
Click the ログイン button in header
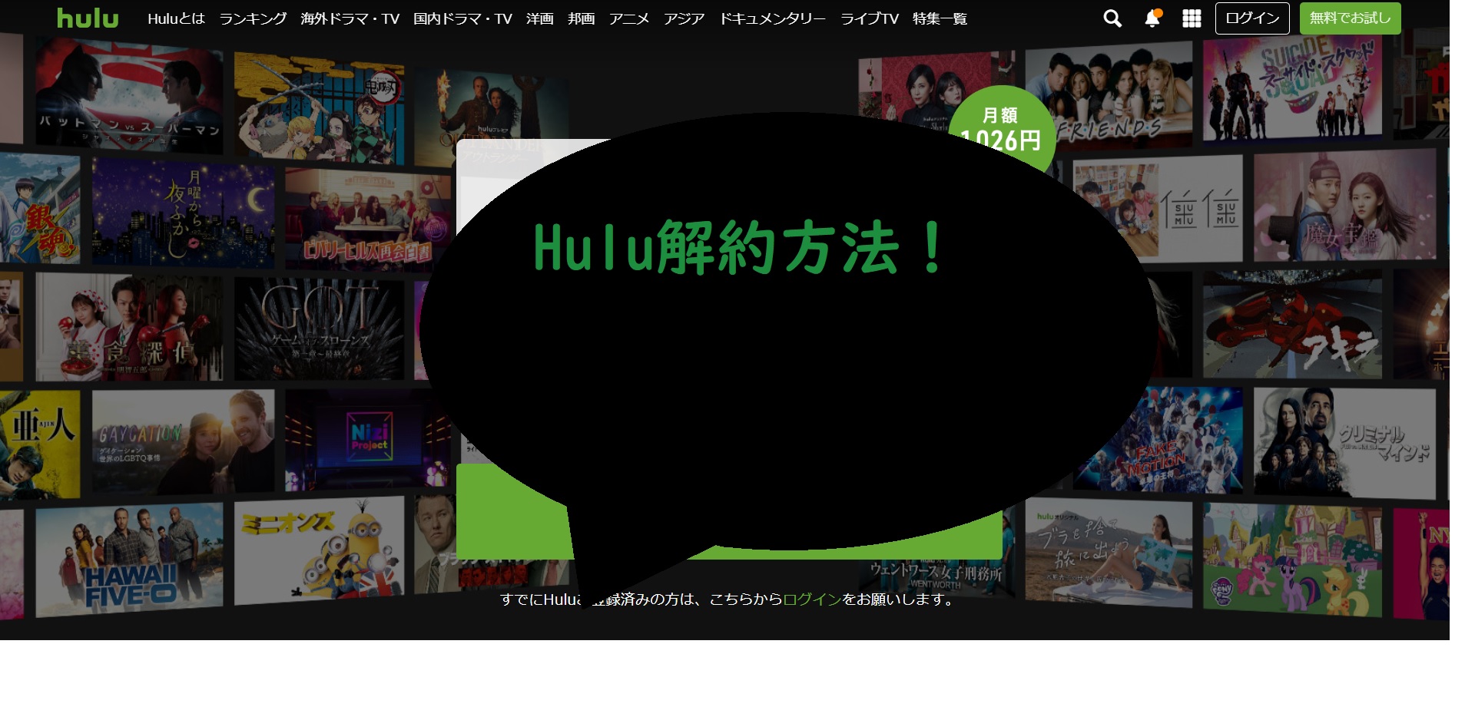click(x=1252, y=18)
